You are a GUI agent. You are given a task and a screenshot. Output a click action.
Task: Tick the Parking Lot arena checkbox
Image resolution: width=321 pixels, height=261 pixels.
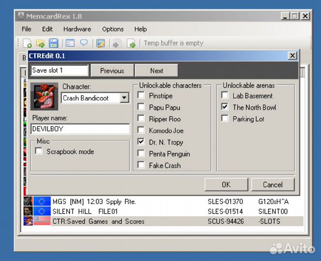coord(225,118)
